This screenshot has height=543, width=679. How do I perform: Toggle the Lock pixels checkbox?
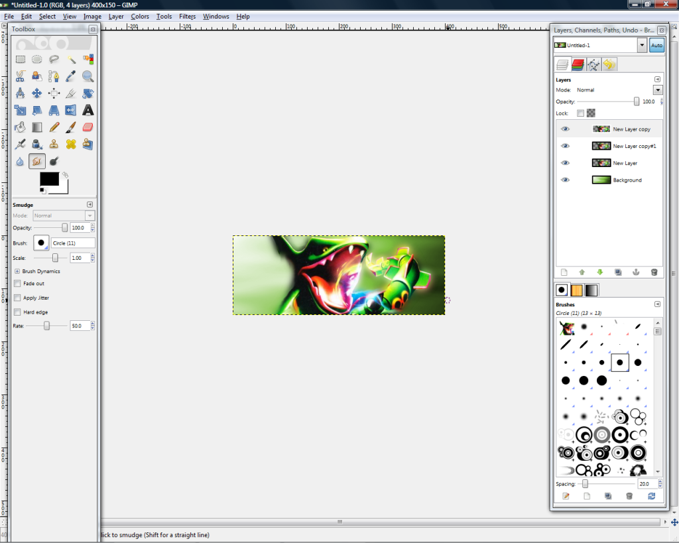[580, 113]
